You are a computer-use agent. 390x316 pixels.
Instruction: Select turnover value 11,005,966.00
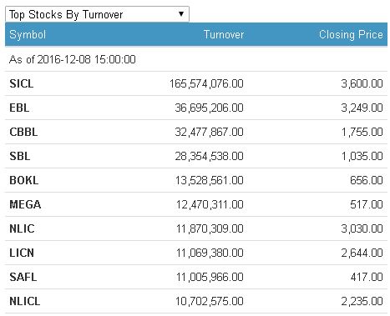210,277
